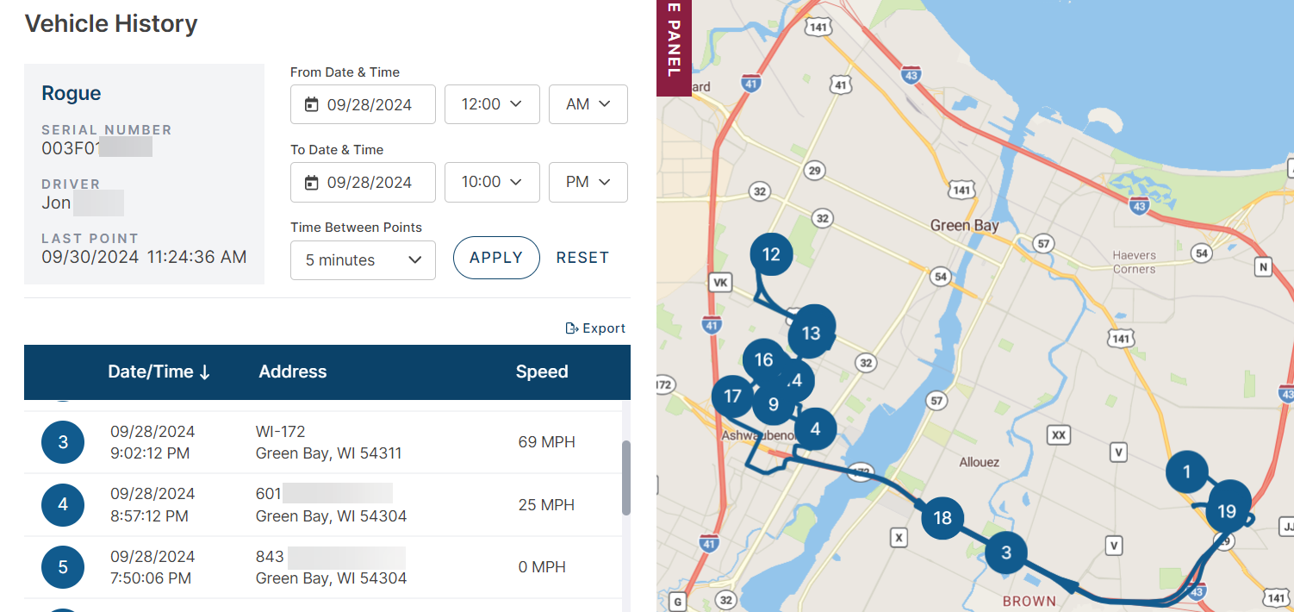Open the To time 10:00 dropdown
The width and height of the screenshot is (1294, 612).
coord(492,182)
